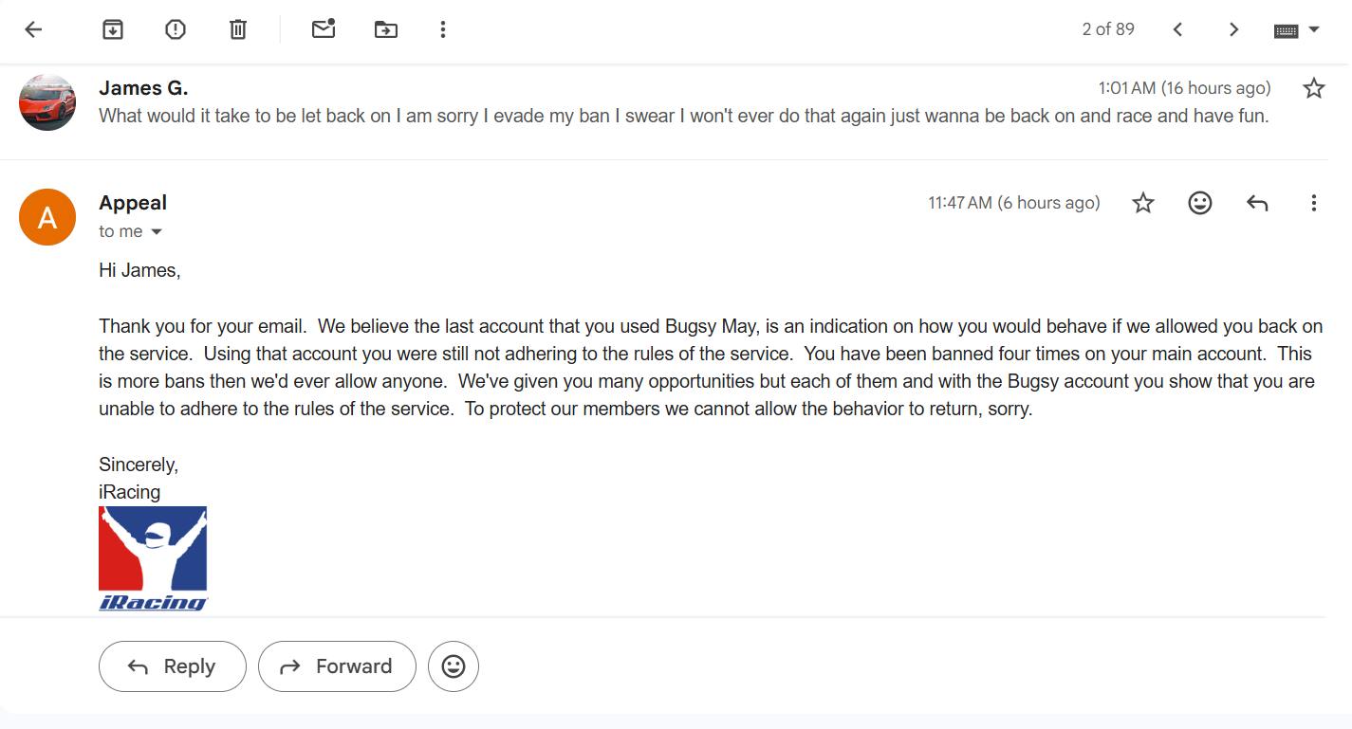Go to older conversation arrow
This screenshot has width=1352, height=729.
[1233, 29]
